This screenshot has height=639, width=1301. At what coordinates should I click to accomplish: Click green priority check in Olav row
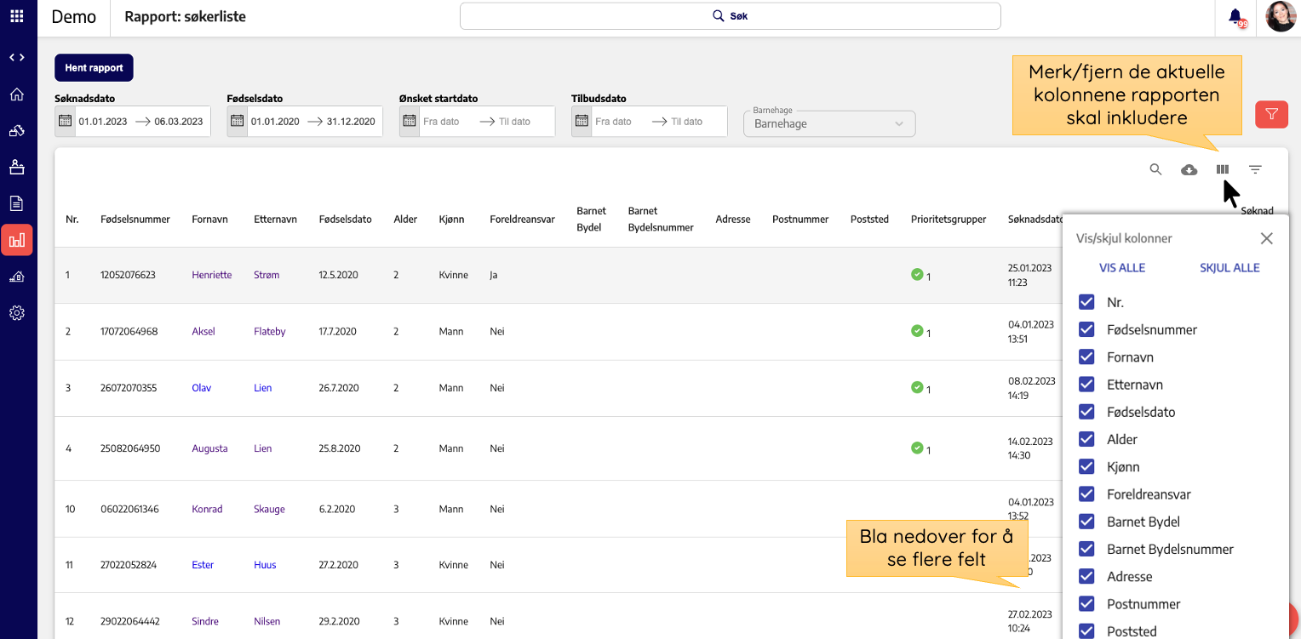[x=917, y=387]
